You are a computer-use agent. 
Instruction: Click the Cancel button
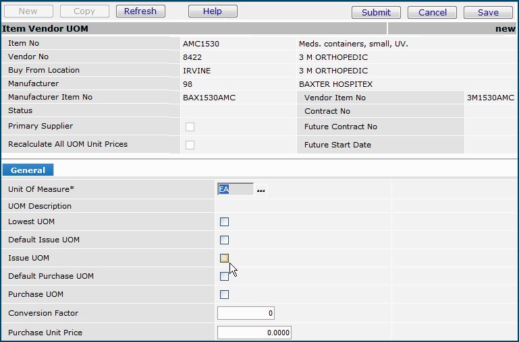coord(432,12)
